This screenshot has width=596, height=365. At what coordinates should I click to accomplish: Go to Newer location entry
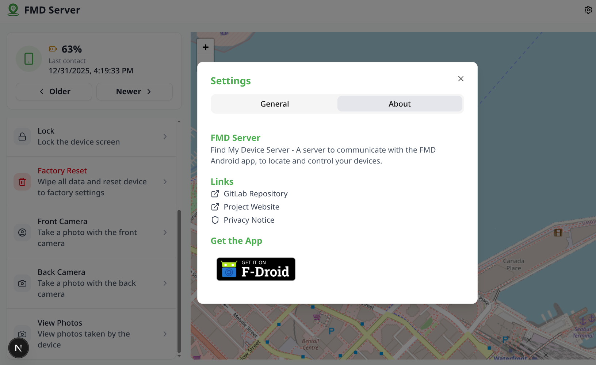click(134, 92)
